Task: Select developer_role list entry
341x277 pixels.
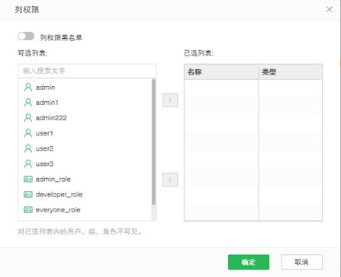Action: [x=85, y=195]
